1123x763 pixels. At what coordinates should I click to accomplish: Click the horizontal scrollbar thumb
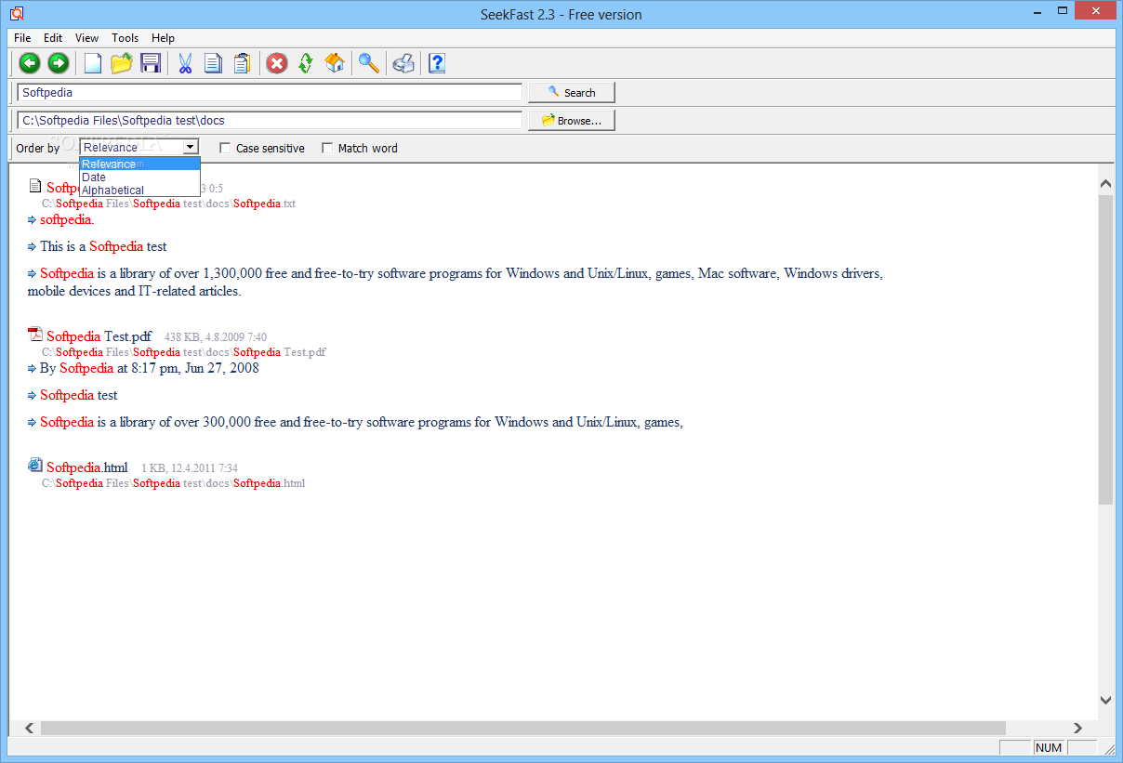[523, 729]
